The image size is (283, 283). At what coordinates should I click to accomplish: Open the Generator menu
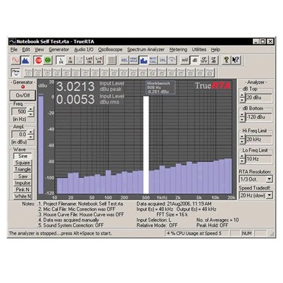coord(59,50)
